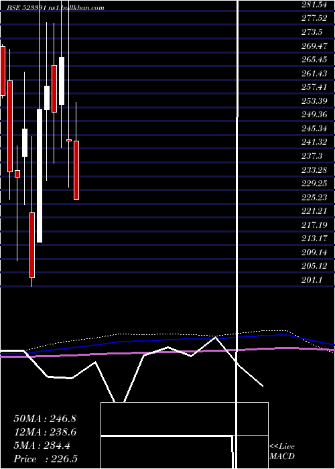This screenshot has width=335, height=469.
Task: Click the 221.21 price axis label
Action: point(314,211)
